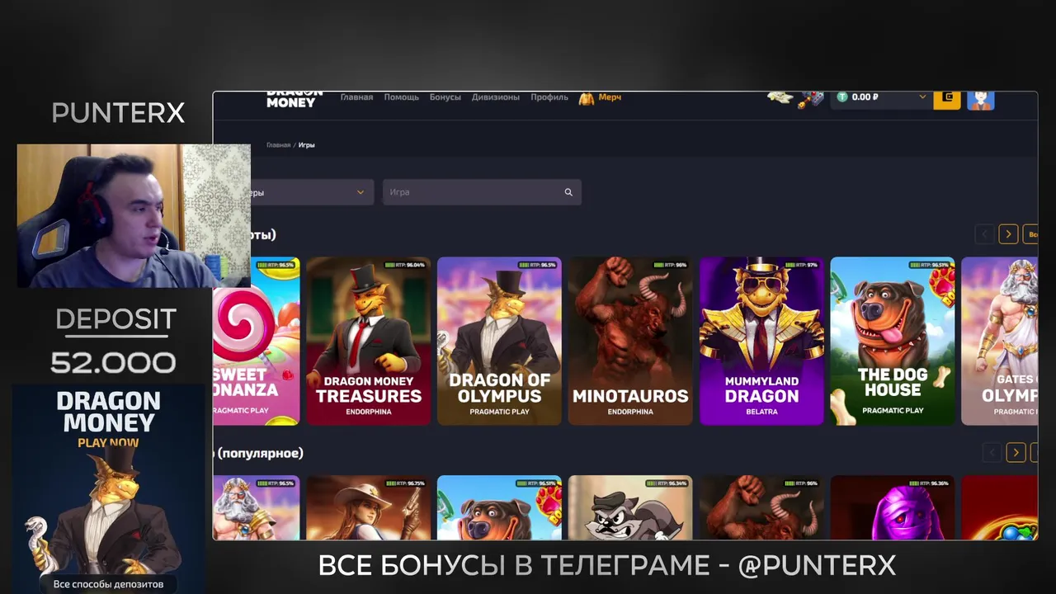Open the Помощь navigation item
The image size is (1056, 594).
[402, 97]
